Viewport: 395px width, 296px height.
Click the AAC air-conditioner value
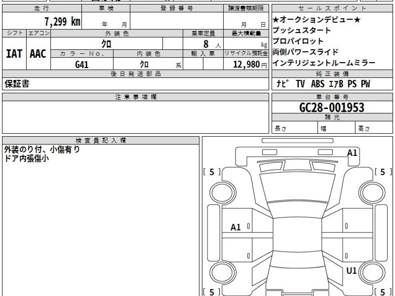point(38,54)
